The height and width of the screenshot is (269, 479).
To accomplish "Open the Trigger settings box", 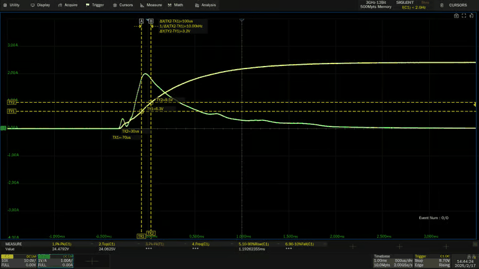I will (x=432, y=261).
